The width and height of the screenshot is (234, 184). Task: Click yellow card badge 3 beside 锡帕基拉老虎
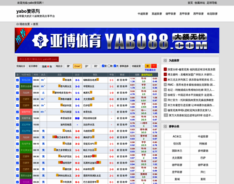click(x=98, y=79)
